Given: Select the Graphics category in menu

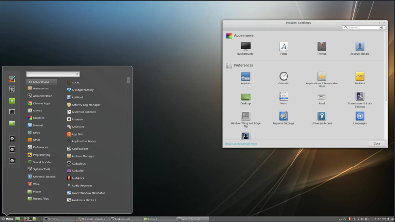Looking at the screenshot, I should 38,118.
